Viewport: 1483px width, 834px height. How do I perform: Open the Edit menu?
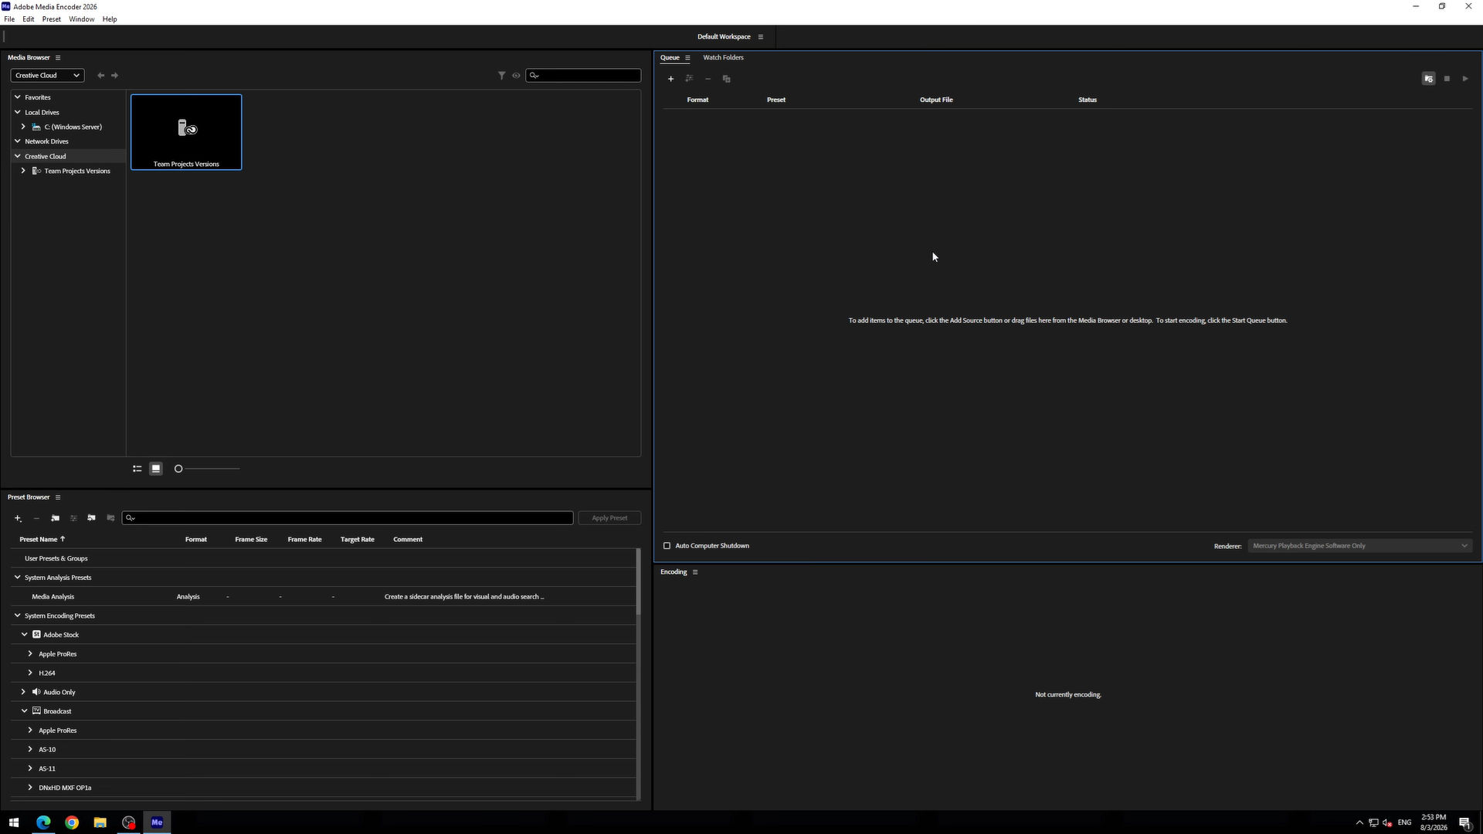tap(29, 19)
